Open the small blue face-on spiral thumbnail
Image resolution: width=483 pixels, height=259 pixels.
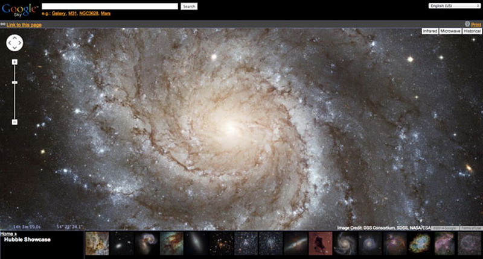pos(370,243)
